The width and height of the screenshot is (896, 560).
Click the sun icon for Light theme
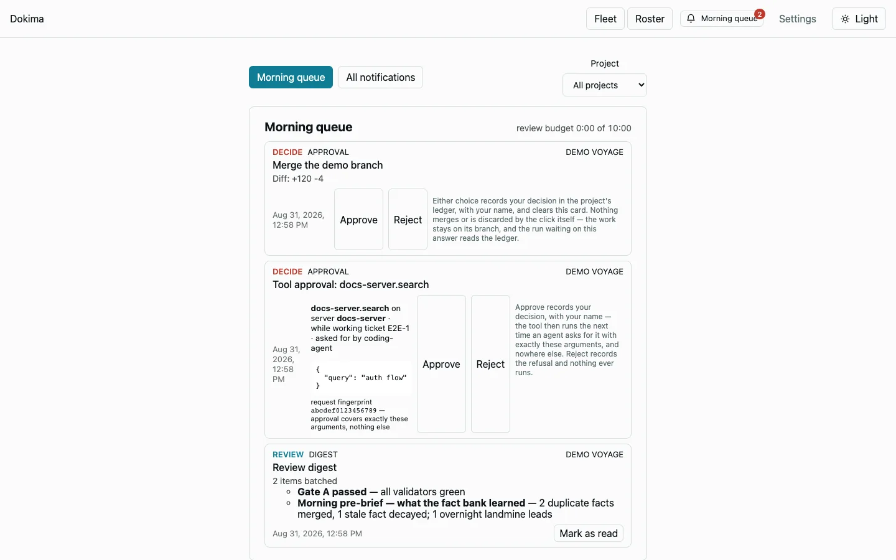(x=845, y=19)
